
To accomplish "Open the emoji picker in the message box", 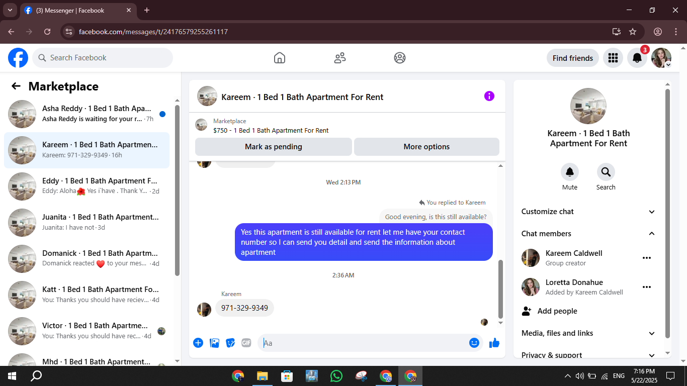I will [474, 343].
